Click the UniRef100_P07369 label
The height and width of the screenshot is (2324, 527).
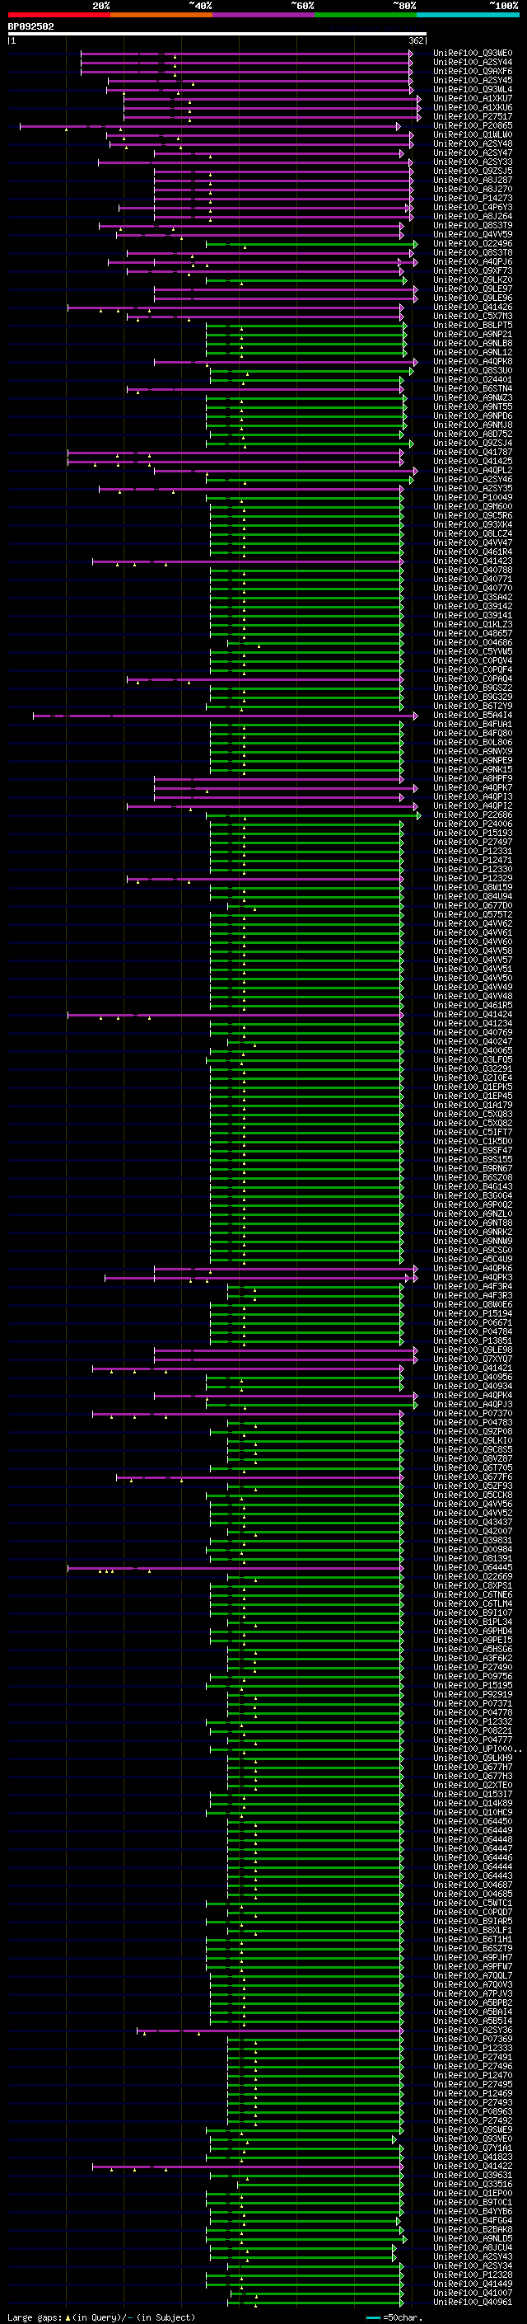[x=473, y=2039]
